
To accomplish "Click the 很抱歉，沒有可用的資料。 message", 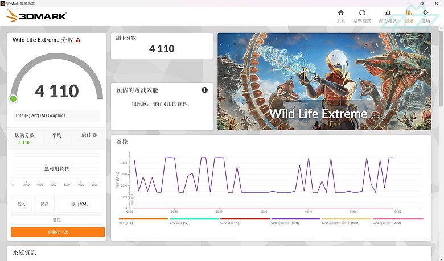I will point(162,104).
